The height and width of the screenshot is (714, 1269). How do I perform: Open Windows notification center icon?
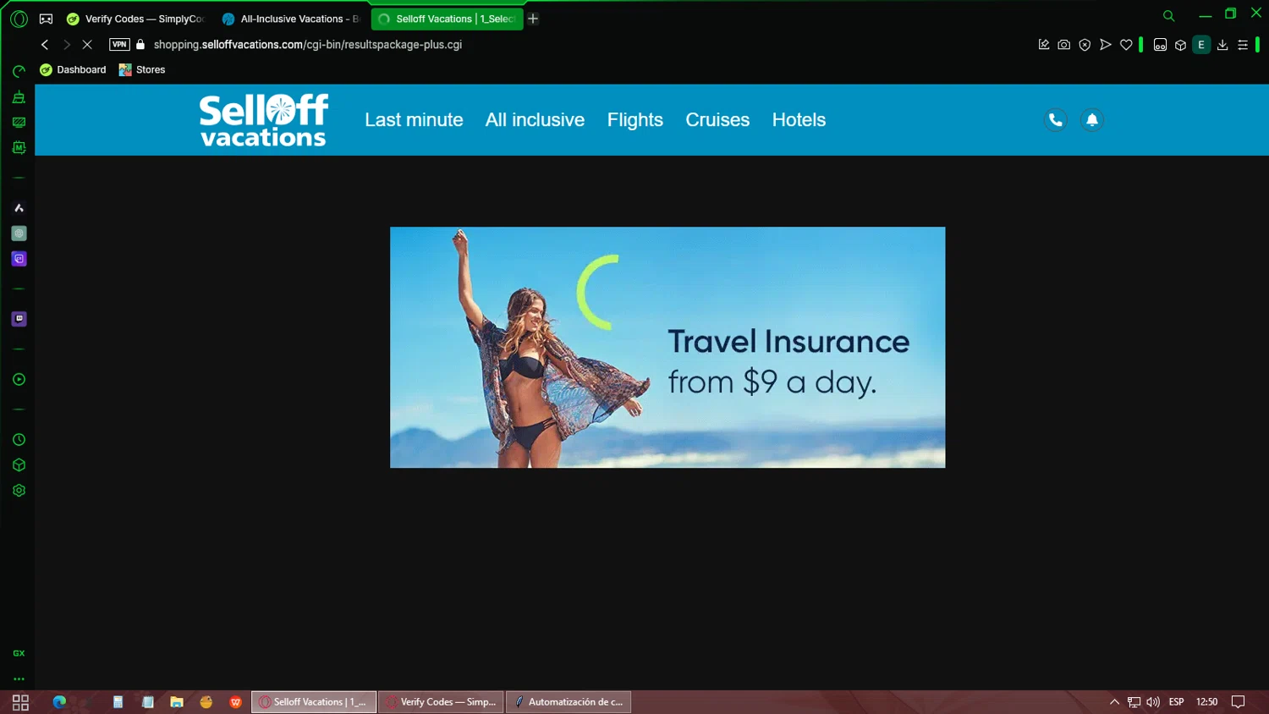point(1239,702)
